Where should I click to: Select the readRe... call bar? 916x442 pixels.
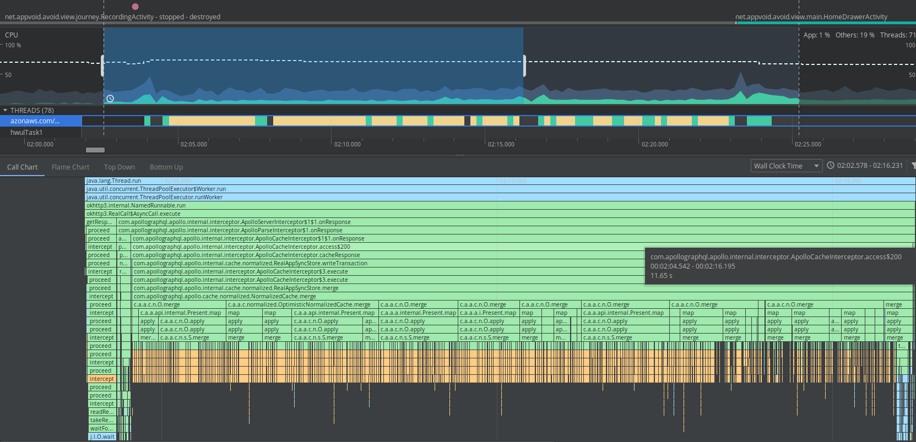click(x=102, y=412)
